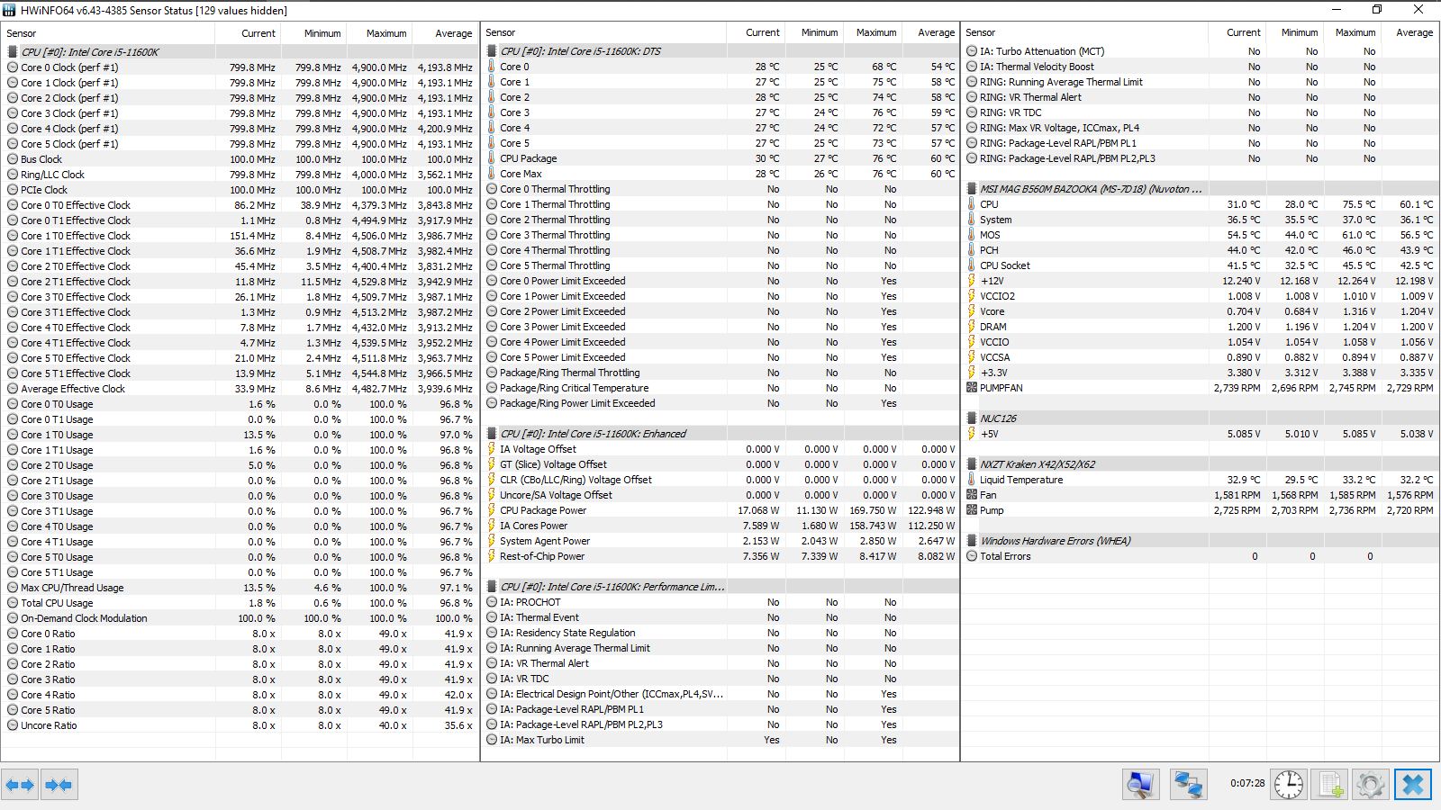Select the On-Demand Clock Modulation row

click(x=240, y=618)
